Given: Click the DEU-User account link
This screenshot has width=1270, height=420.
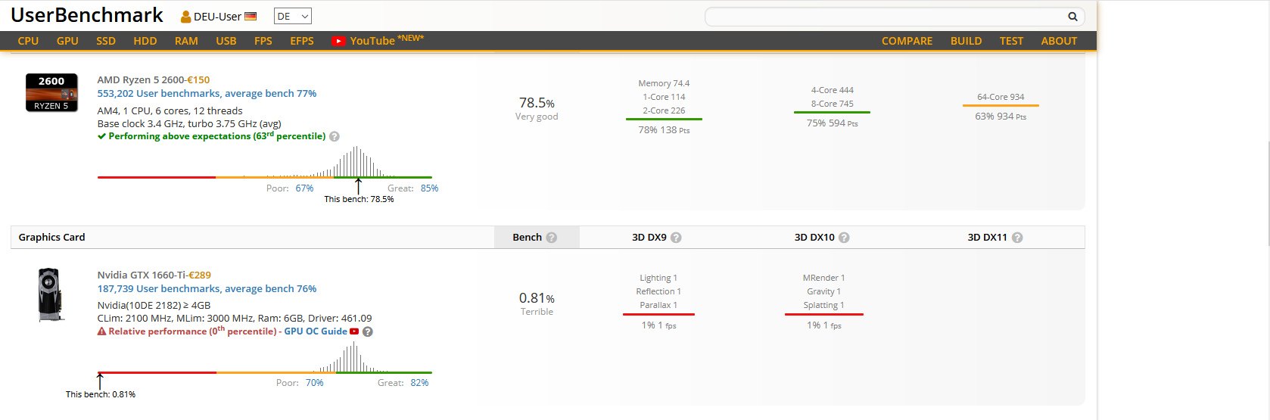Looking at the screenshot, I should pyautogui.click(x=217, y=17).
